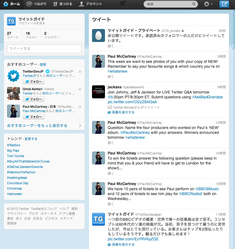Open the compose new tweet button
The image size is (235, 249).
pyautogui.click(x=224, y=4)
